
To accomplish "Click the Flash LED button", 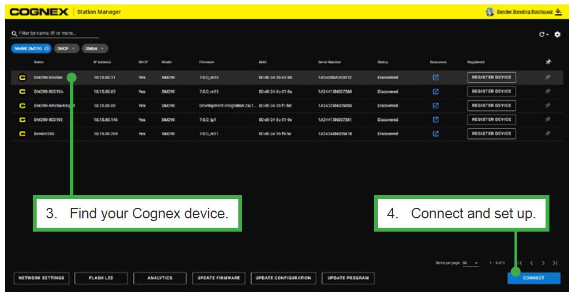I will tap(101, 278).
